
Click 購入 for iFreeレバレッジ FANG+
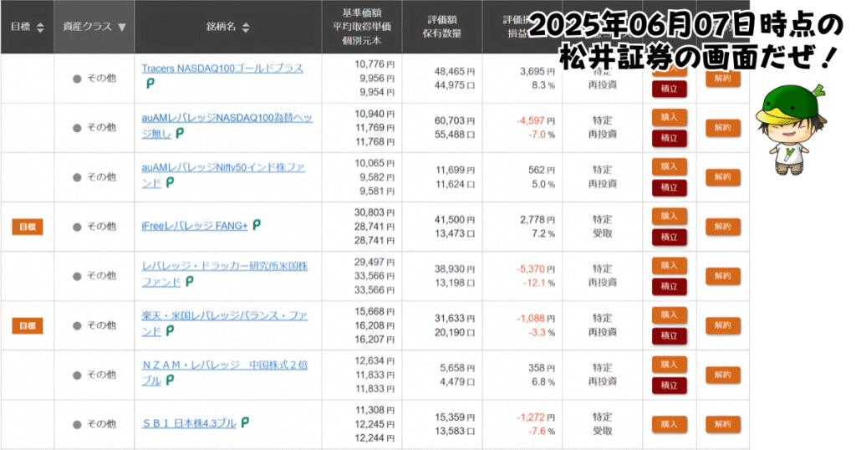tap(670, 217)
